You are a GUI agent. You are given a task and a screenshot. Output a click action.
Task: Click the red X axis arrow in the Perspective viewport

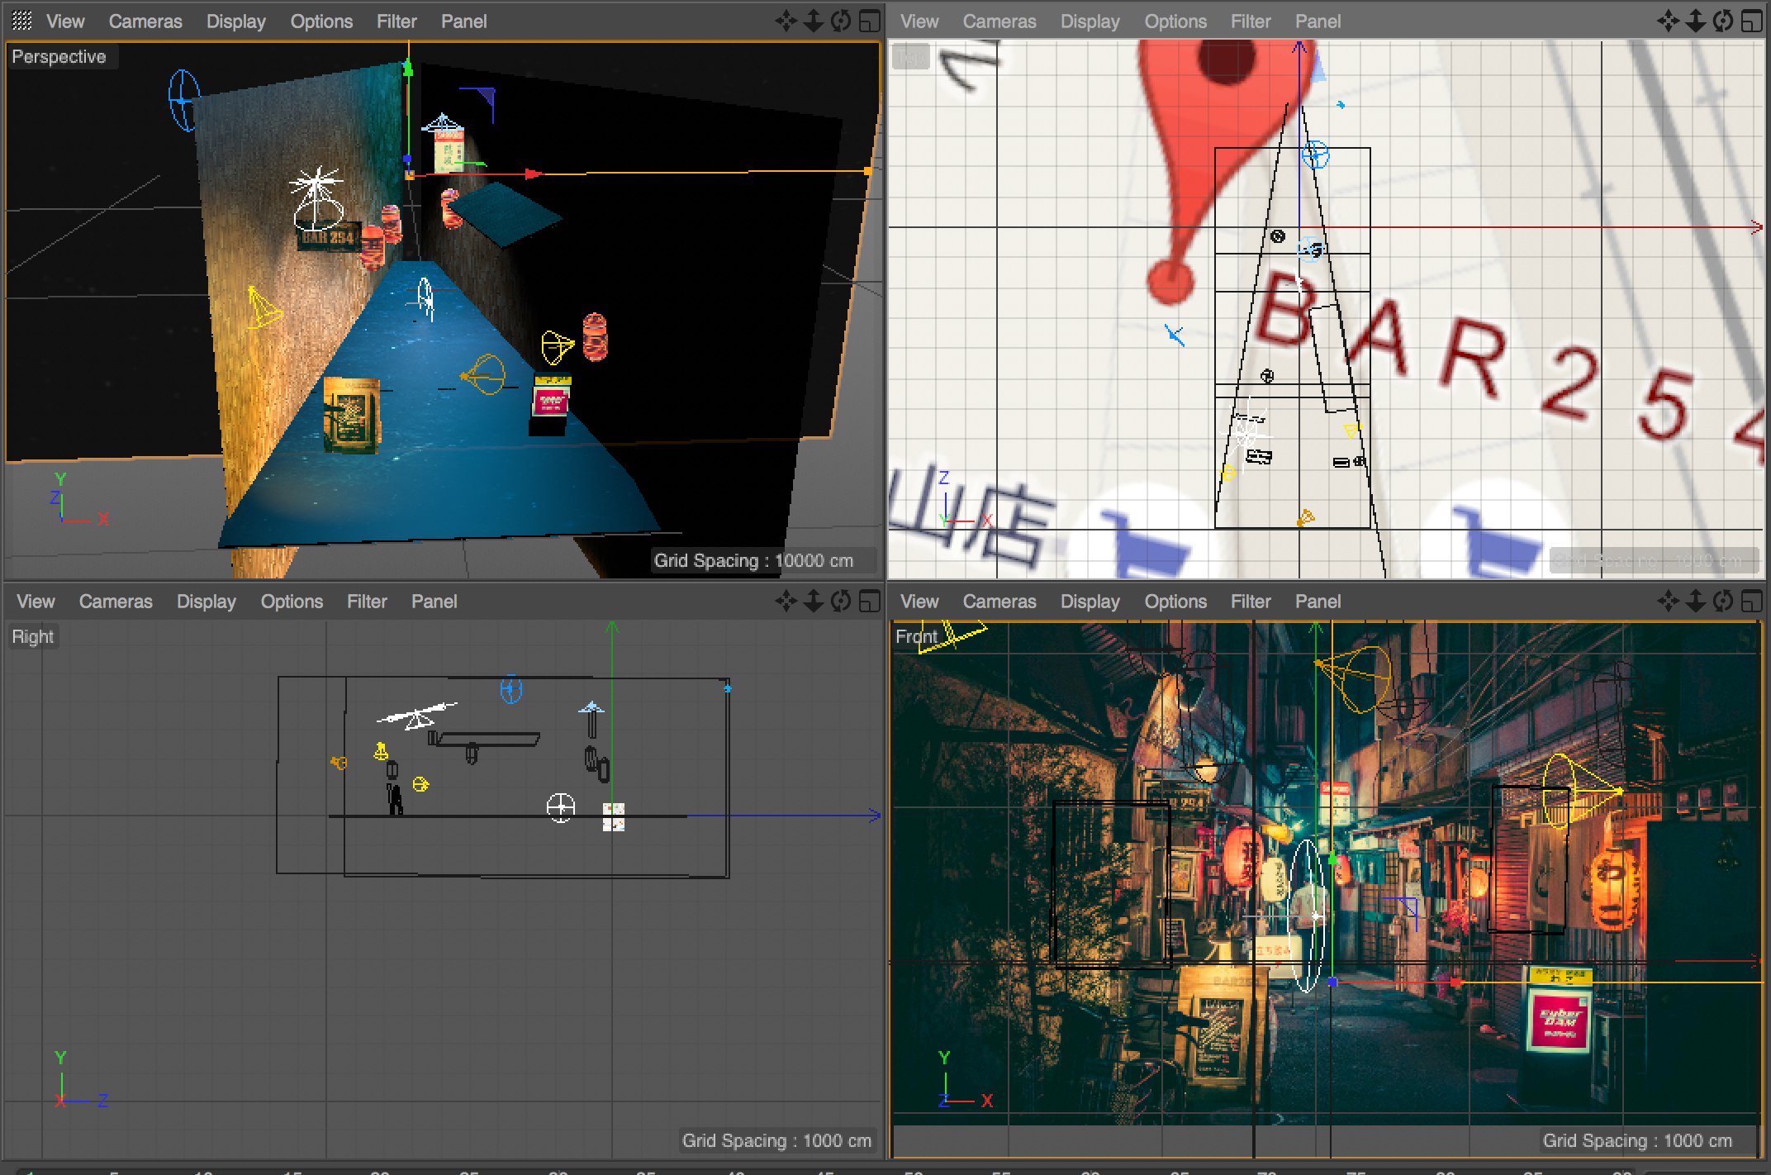[x=533, y=174]
